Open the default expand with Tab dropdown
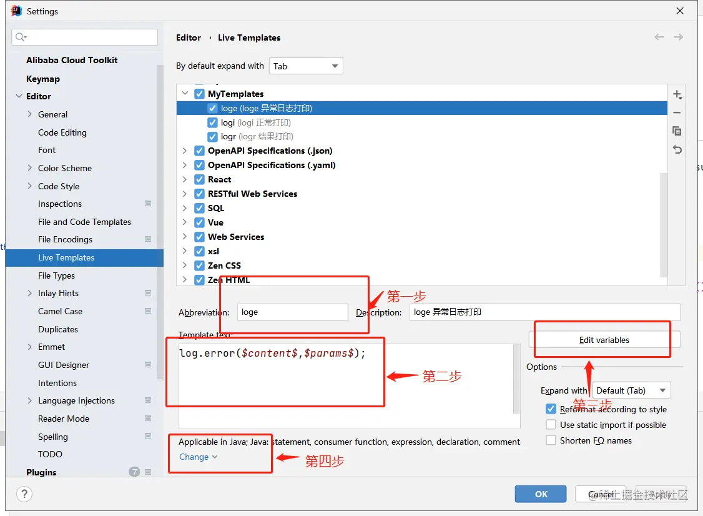The image size is (703, 516). (306, 66)
